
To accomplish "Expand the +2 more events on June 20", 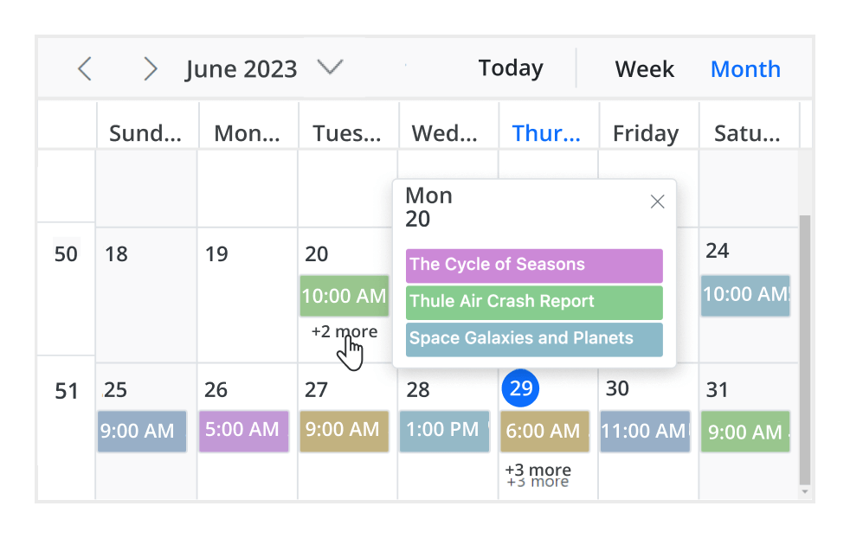I will tap(345, 331).
